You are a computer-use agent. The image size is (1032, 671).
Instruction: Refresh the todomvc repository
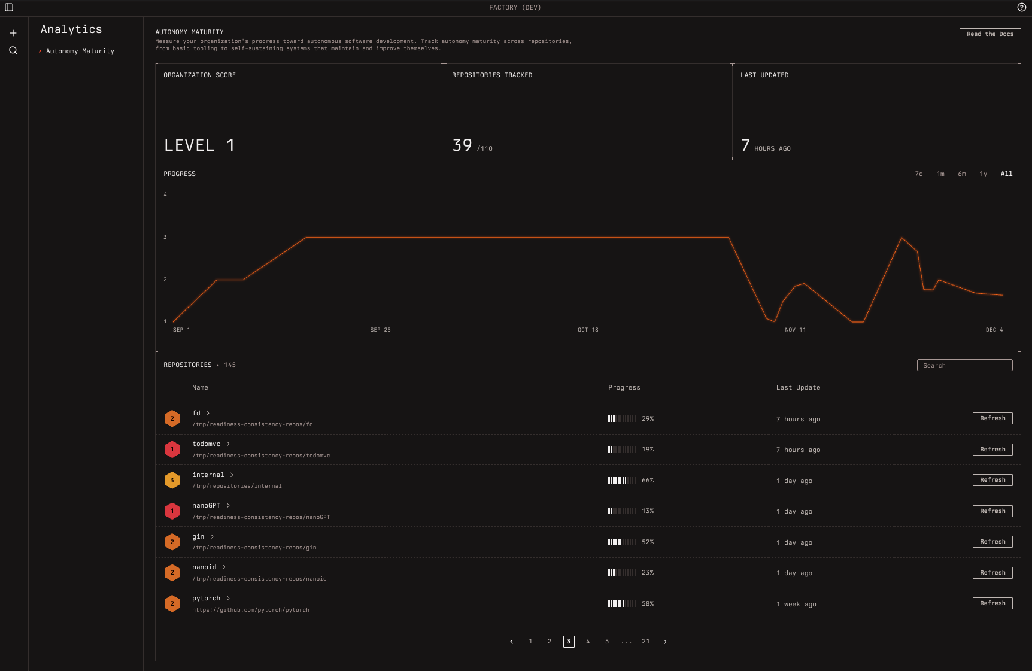coord(992,450)
